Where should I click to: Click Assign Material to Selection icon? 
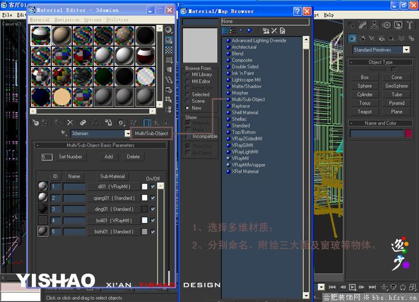point(57,123)
